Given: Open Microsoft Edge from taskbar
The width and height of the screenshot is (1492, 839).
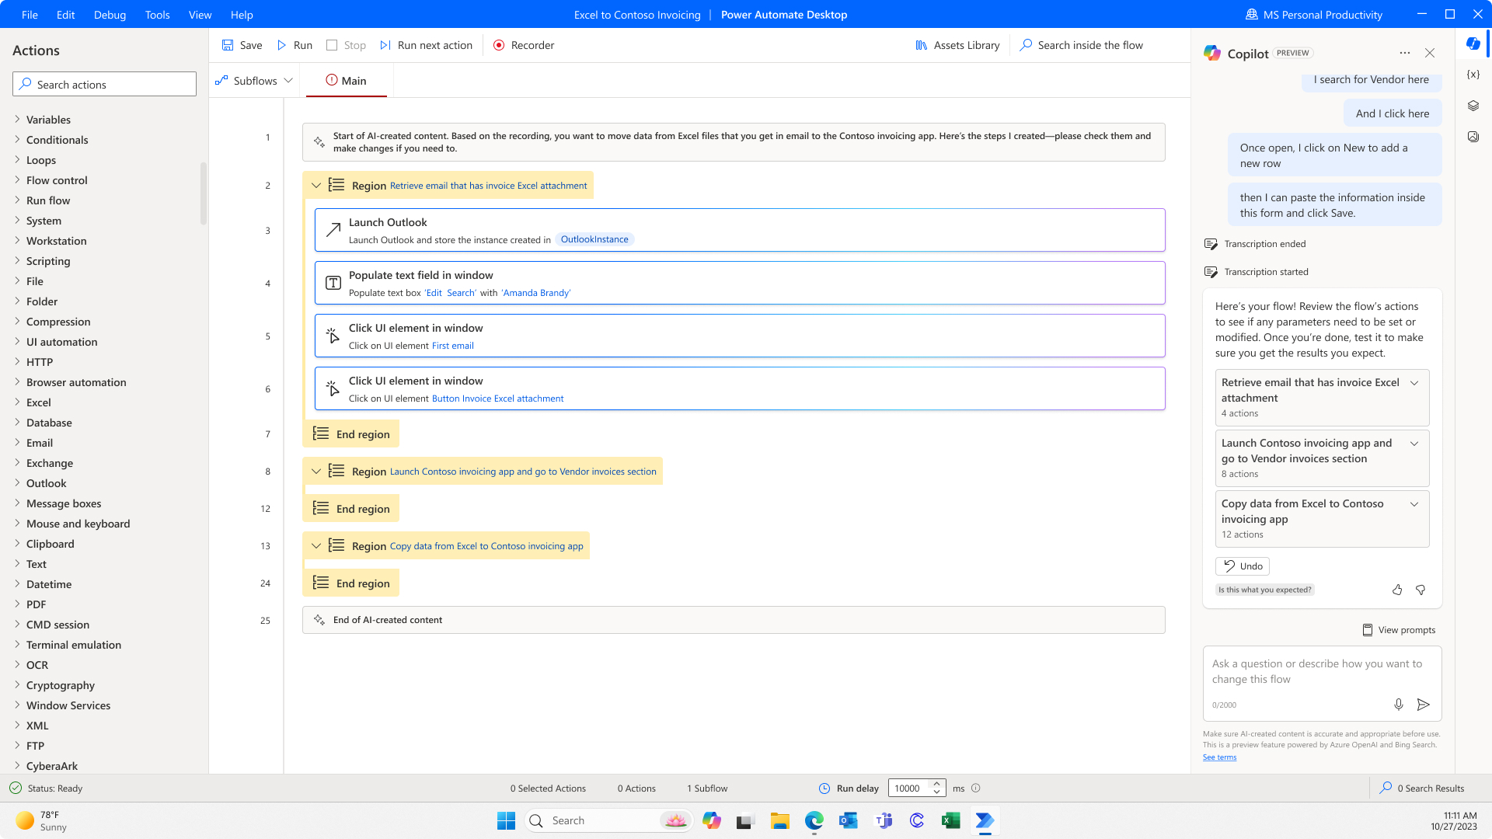Looking at the screenshot, I should click(x=814, y=820).
